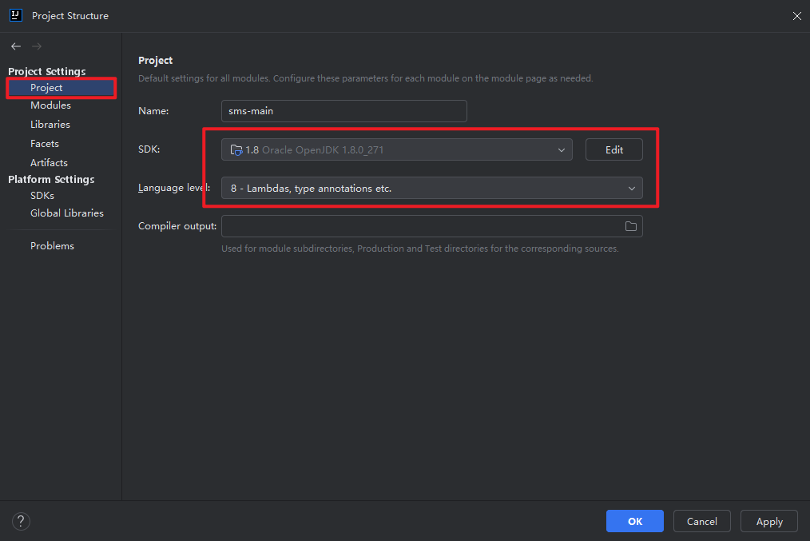Click the Compiler output path field
This screenshot has height=541, width=810.
point(432,226)
